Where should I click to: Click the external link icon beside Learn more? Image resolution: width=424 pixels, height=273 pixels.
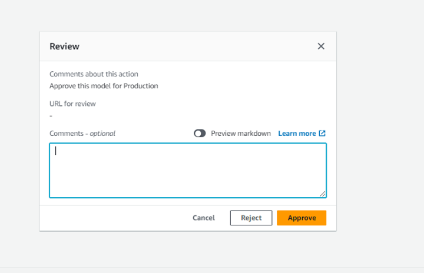[322, 134]
